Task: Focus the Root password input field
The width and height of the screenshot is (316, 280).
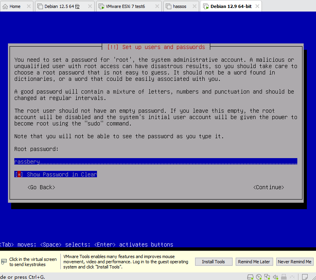Action: (156, 161)
